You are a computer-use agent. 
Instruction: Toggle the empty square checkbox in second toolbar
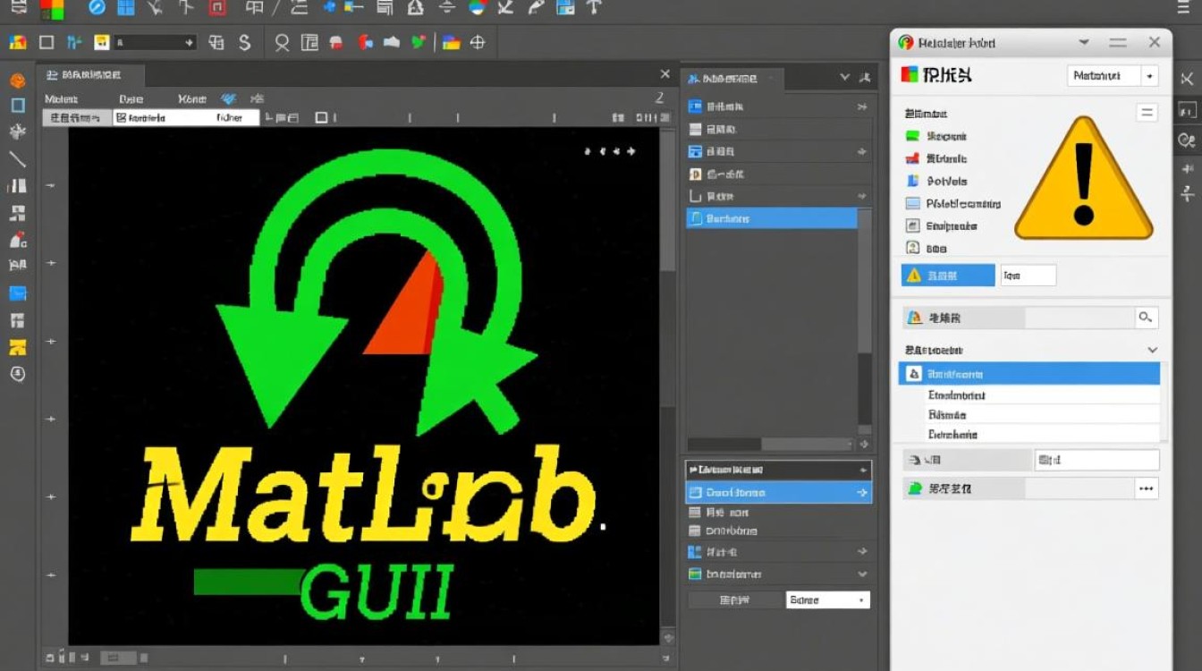[47, 42]
